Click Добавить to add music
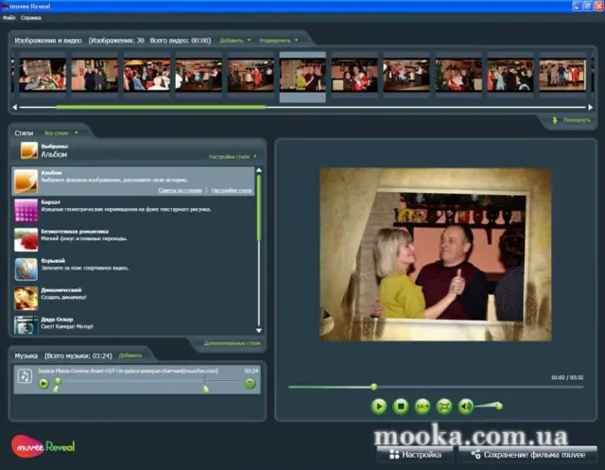This screenshot has height=470, width=605. pos(130,356)
